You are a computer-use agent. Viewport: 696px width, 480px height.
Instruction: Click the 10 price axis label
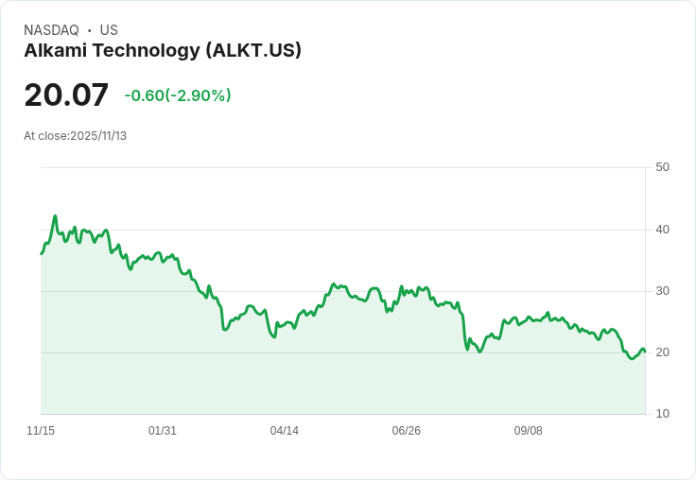662,414
